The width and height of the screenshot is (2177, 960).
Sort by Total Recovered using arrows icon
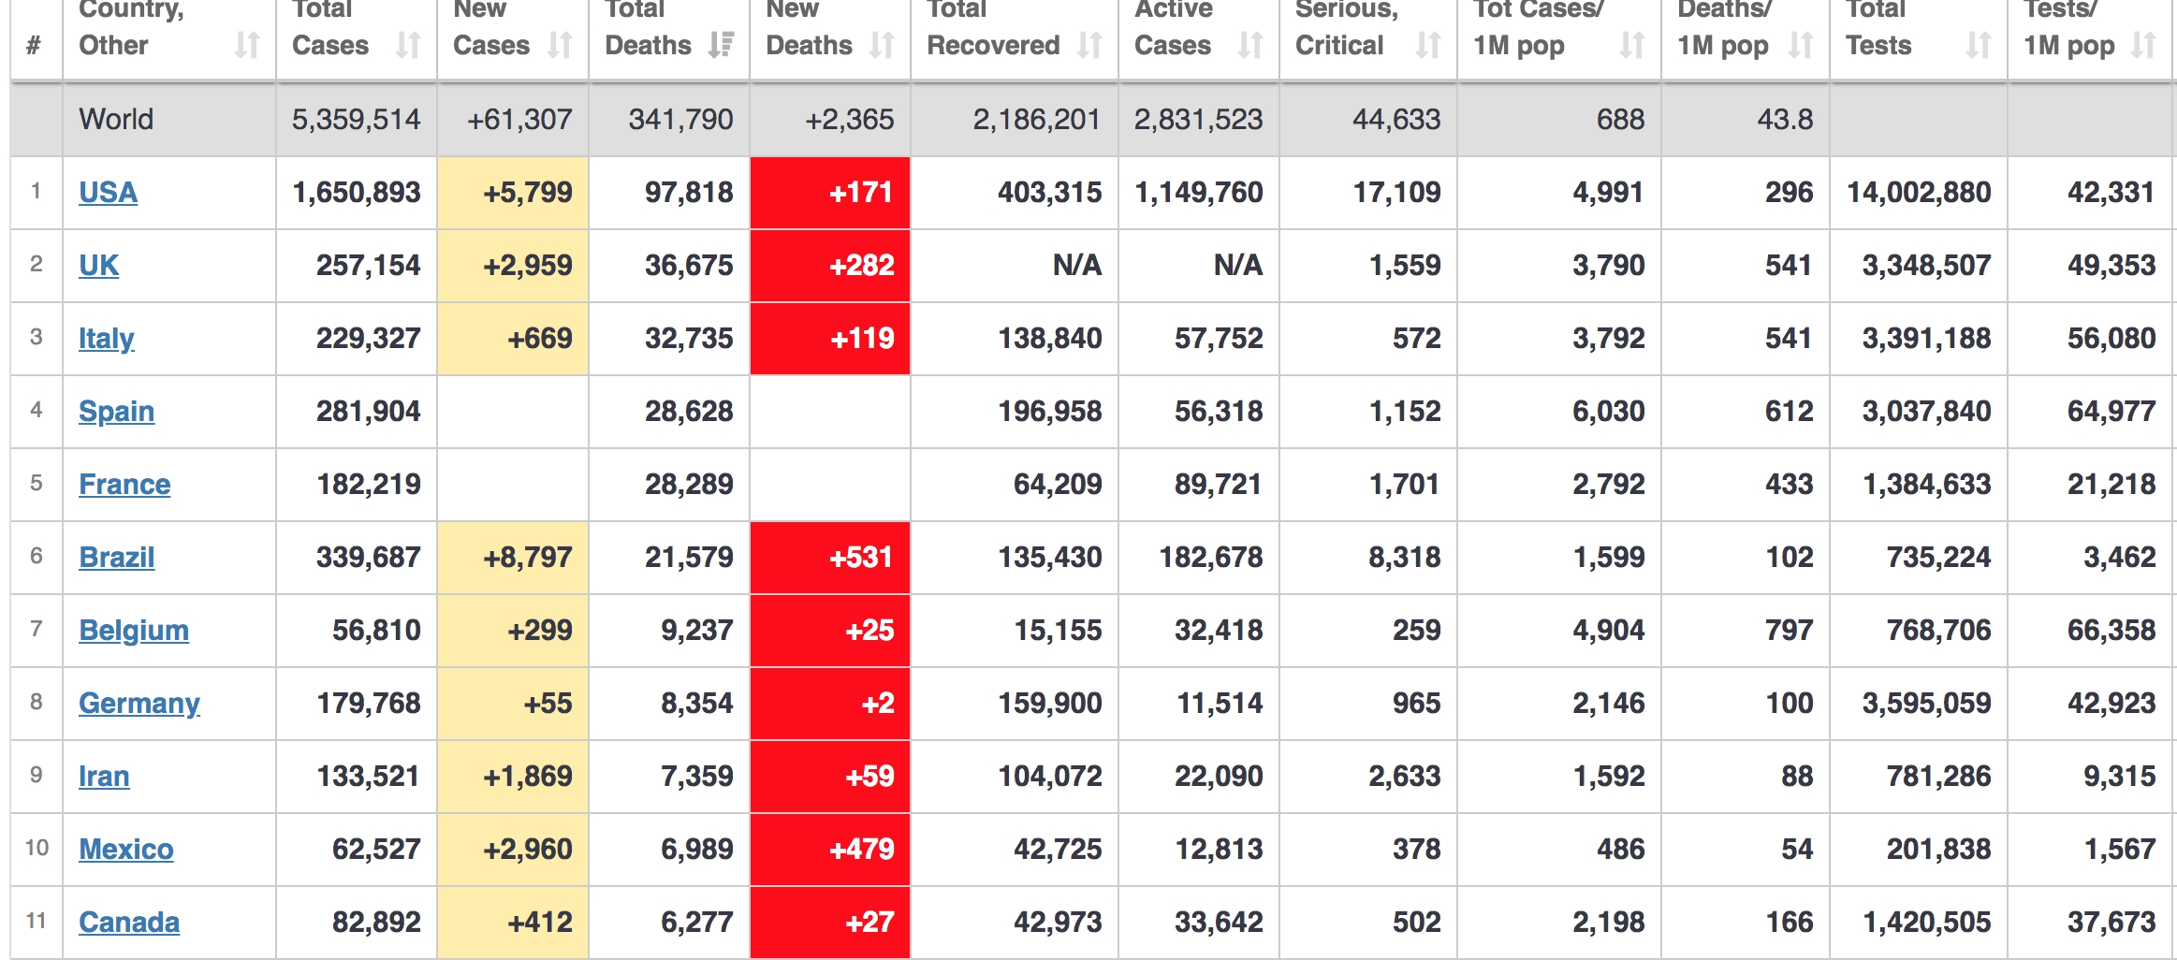pos(1089,45)
